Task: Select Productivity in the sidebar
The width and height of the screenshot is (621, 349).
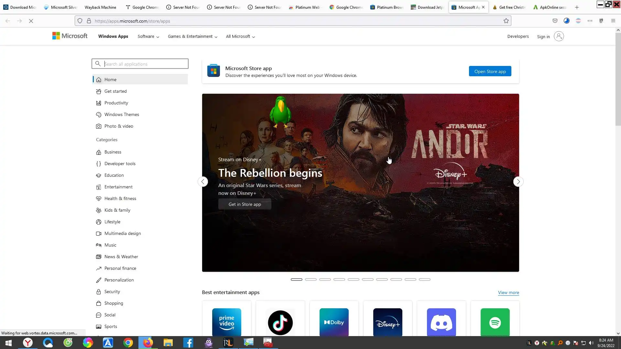Action: point(116,103)
